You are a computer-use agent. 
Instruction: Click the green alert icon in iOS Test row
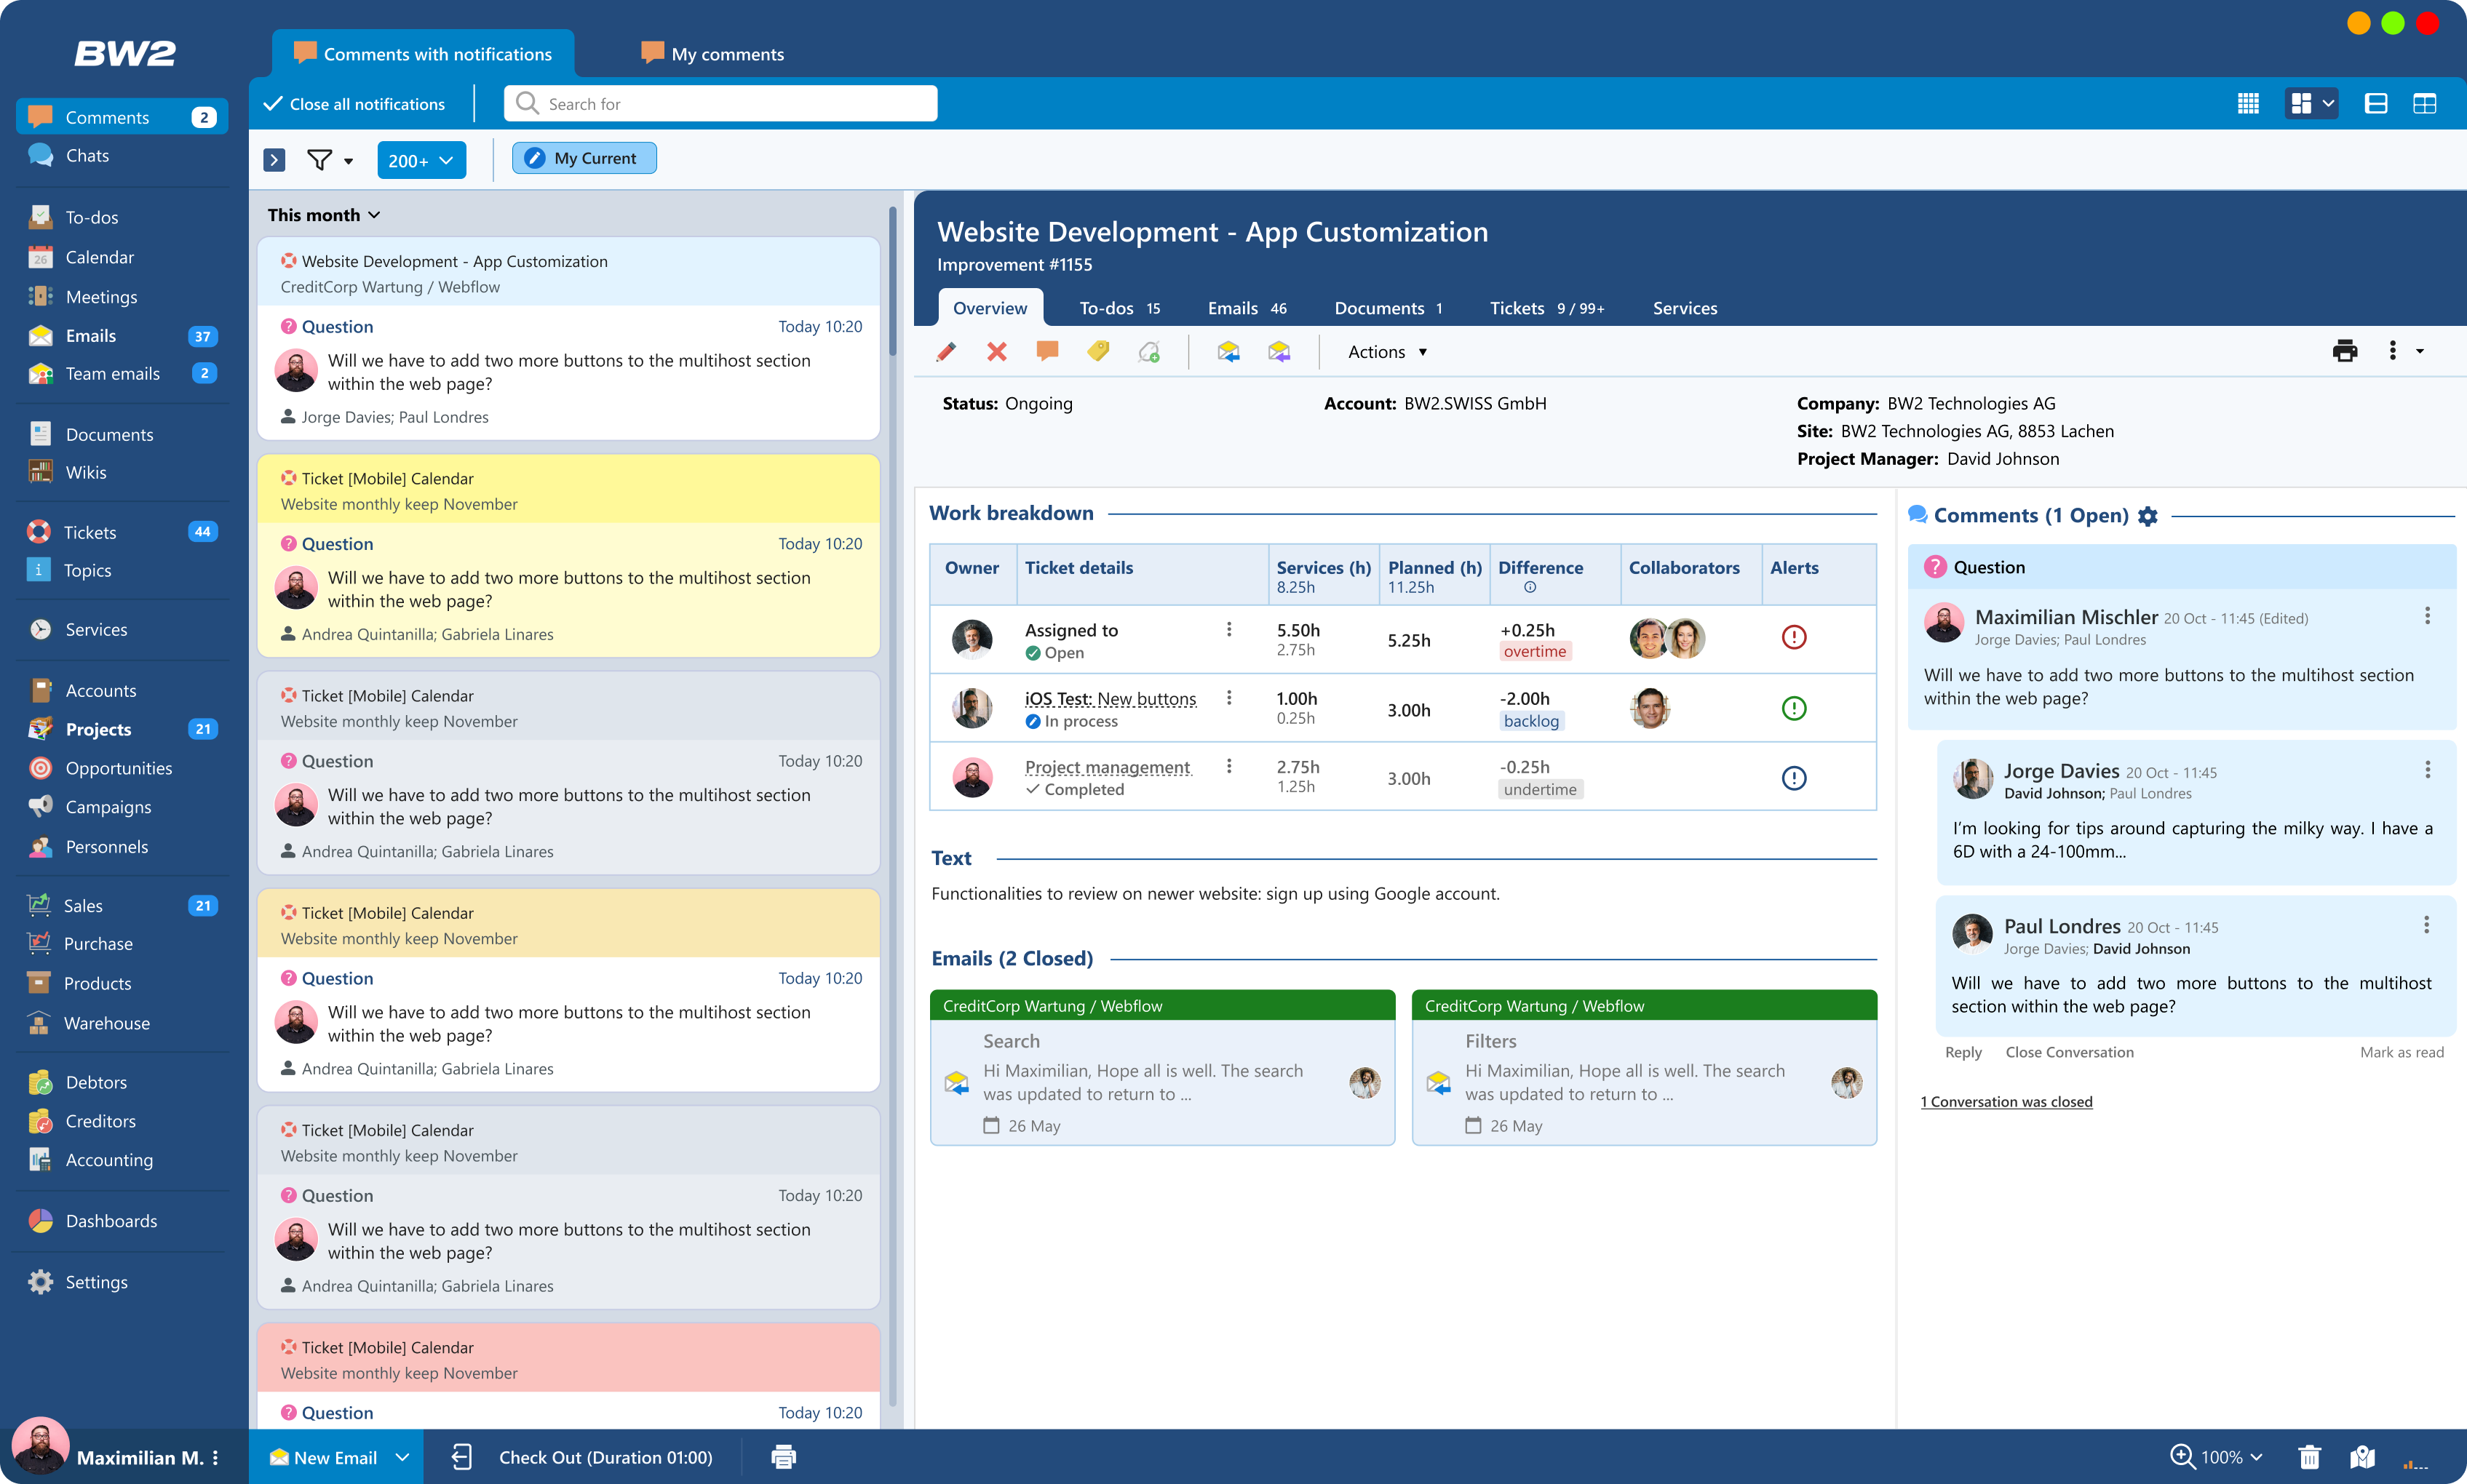point(1794,709)
